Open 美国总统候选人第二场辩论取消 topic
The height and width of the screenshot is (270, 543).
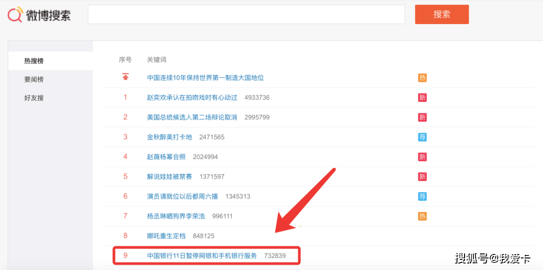[x=192, y=117]
